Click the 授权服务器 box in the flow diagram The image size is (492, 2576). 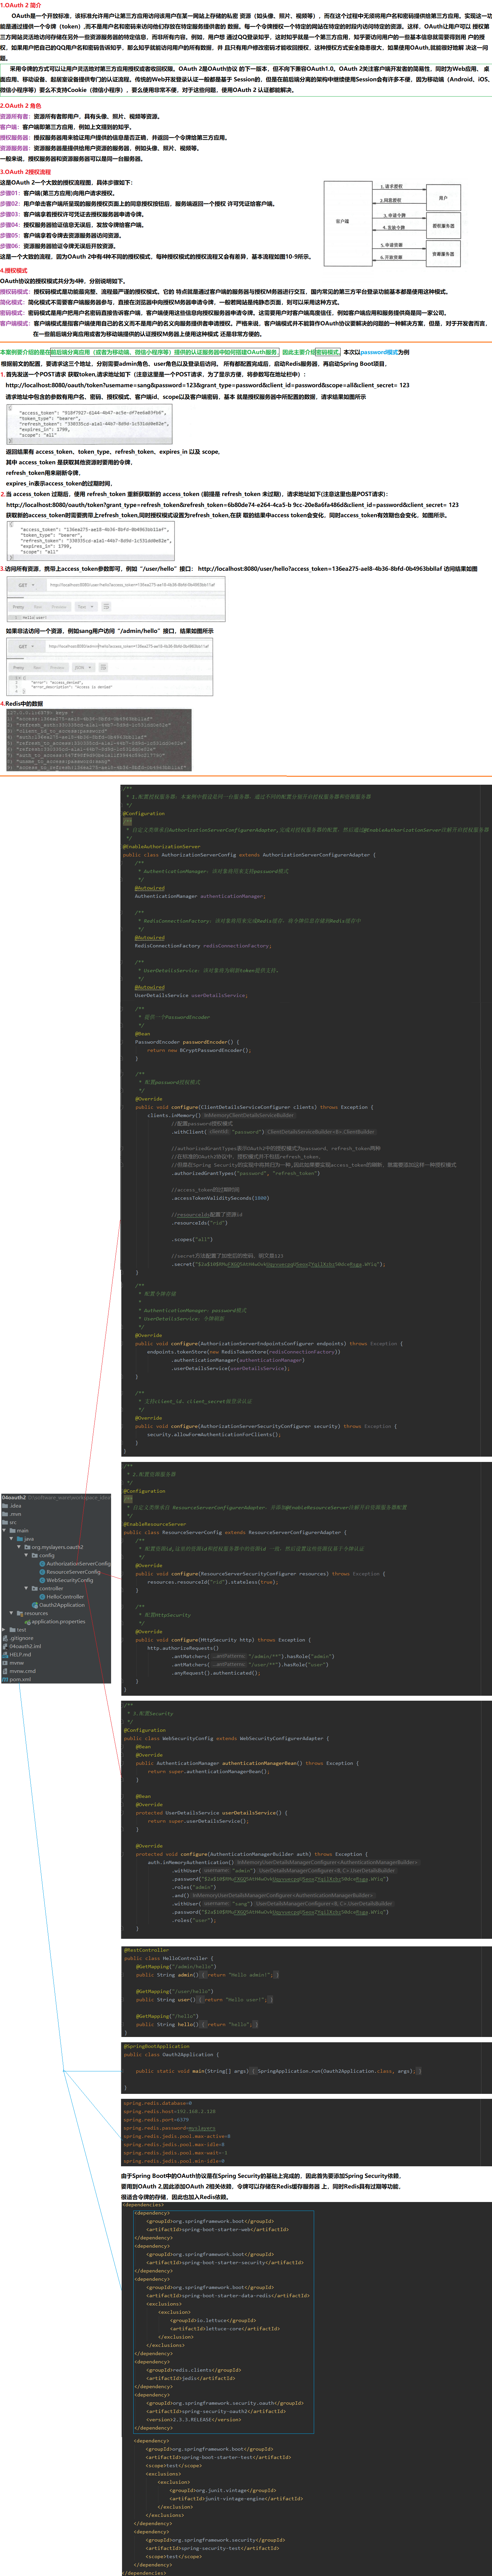(443, 226)
